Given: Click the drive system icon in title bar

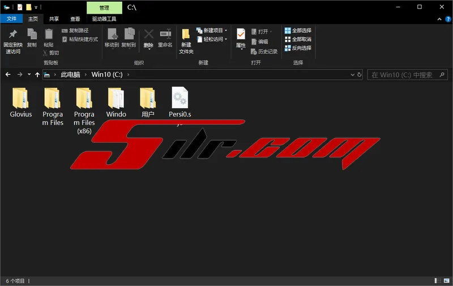Looking at the screenshot, I should (x=7, y=7).
